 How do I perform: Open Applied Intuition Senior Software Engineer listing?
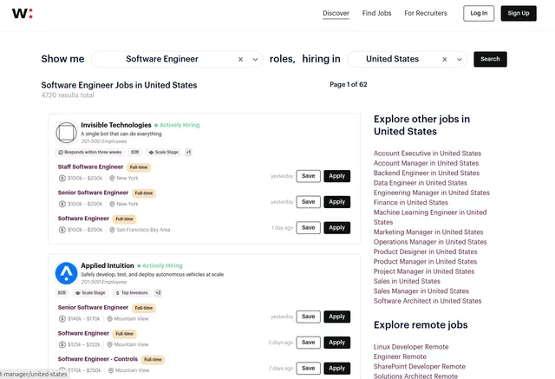tap(93, 307)
